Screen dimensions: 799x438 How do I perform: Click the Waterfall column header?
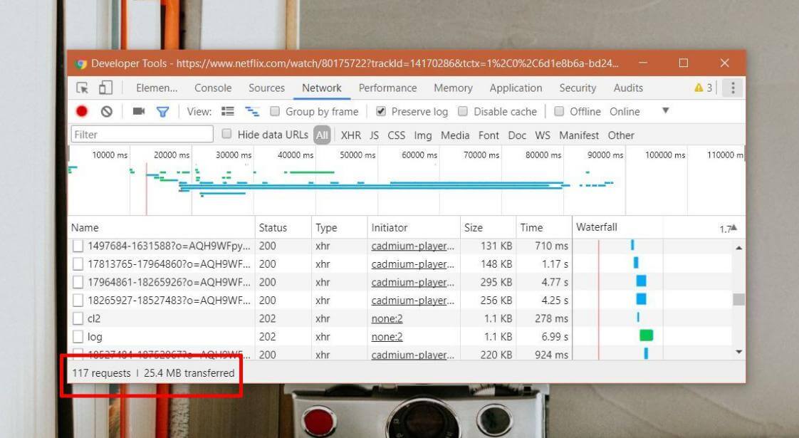click(x=659, y=227)
